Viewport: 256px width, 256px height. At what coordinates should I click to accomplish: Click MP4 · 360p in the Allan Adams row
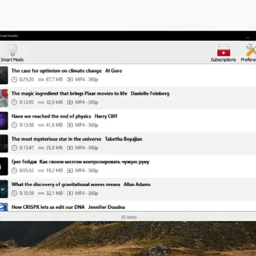(x=87, y=194)
